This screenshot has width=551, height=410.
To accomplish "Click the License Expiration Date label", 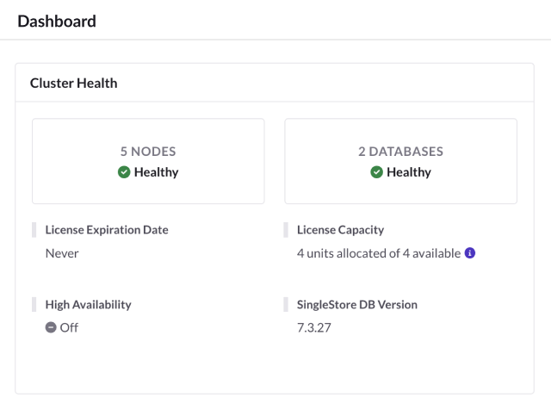I will [x=107, y=230].
